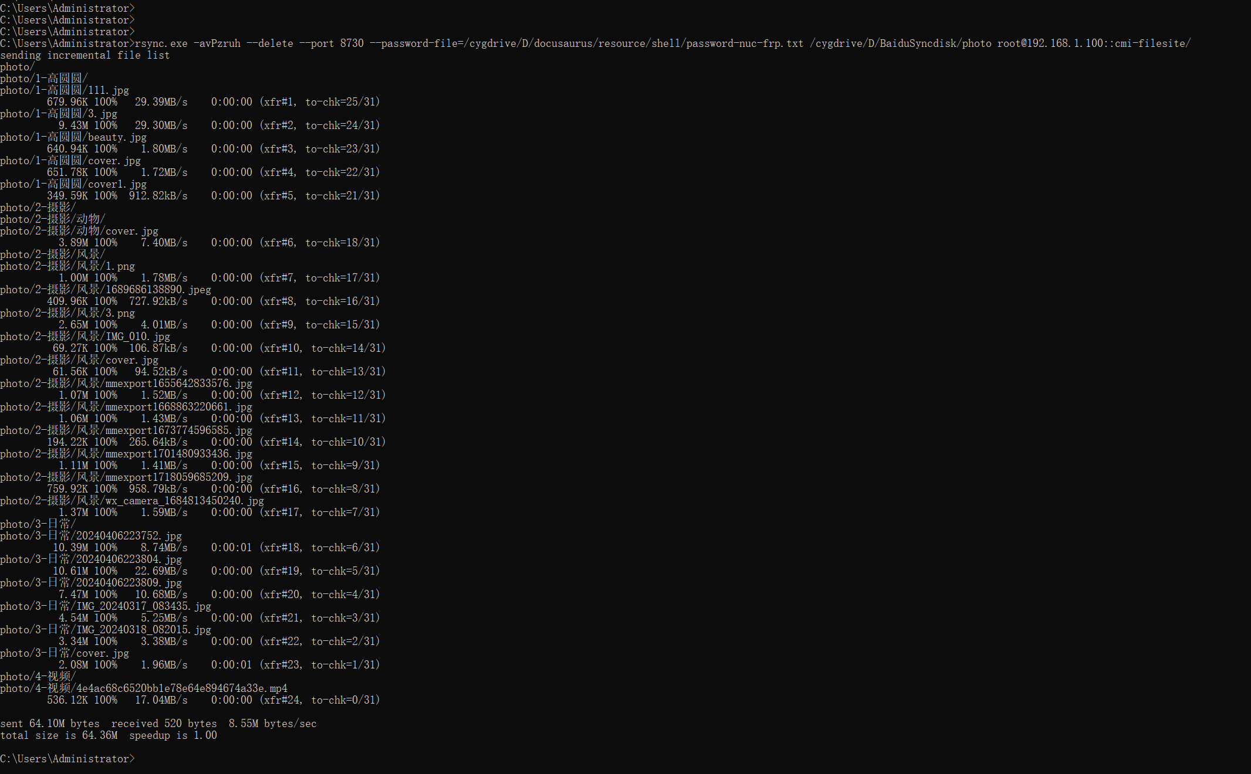Image resolution: width=1251 pixels, height=774 pixels.
Task: Click the mmexport1701480933436.jpg line
Action: [126, 454]
